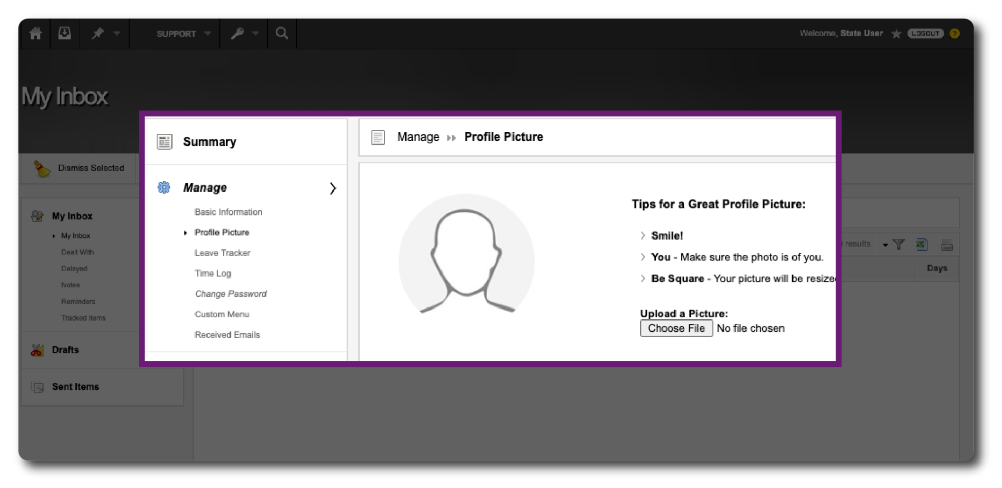The height and width of the screenshot is (488, 1002).
Task: Export results with the Excel icon
Action: pos(921,245)
